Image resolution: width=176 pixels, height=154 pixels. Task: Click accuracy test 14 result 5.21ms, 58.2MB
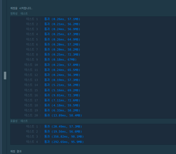(x=62, y=85)
